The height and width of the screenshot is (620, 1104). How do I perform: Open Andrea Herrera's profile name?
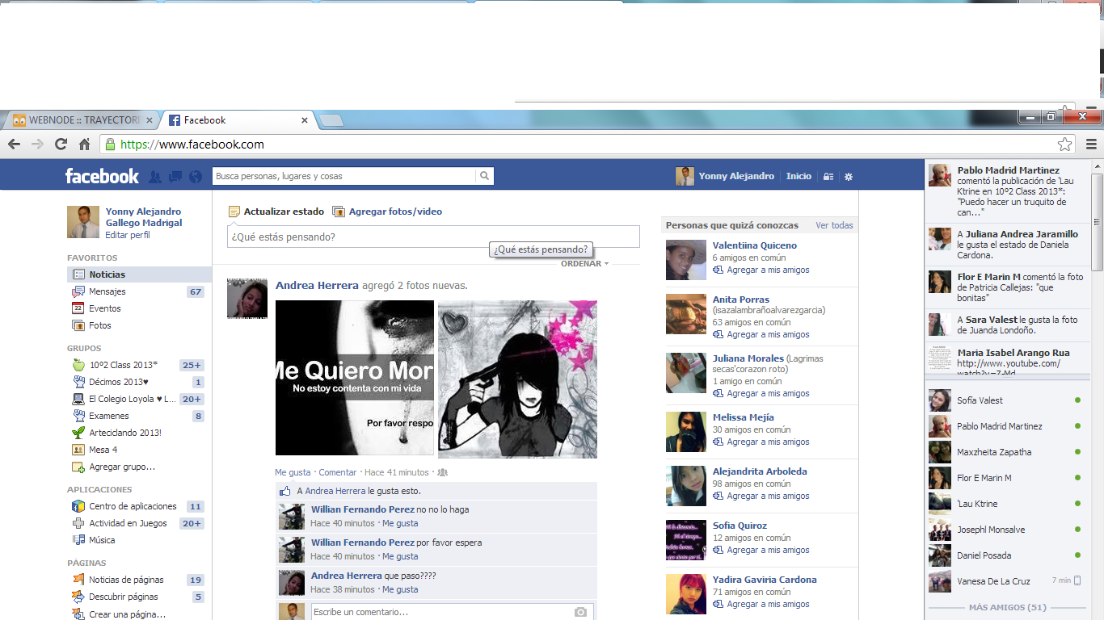pyautogui.click(x=317, y=285)
